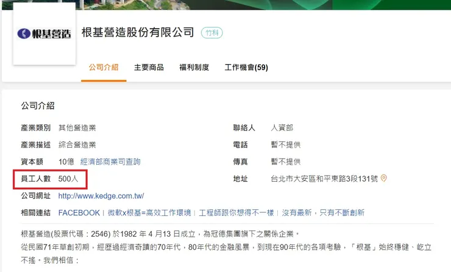
Task: Open the 微軟x根基=高效工作環境 link
Action: point(149,213)
